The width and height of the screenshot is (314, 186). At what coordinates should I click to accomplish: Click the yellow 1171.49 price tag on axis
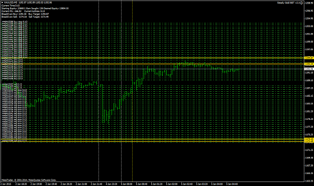[309, 141]
